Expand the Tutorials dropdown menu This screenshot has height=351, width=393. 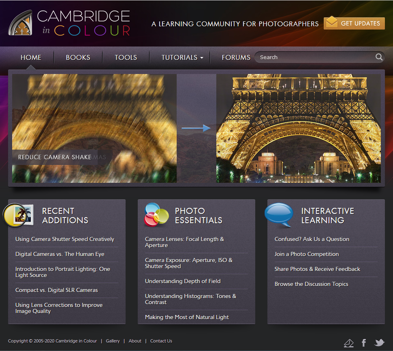pos(182,57)
